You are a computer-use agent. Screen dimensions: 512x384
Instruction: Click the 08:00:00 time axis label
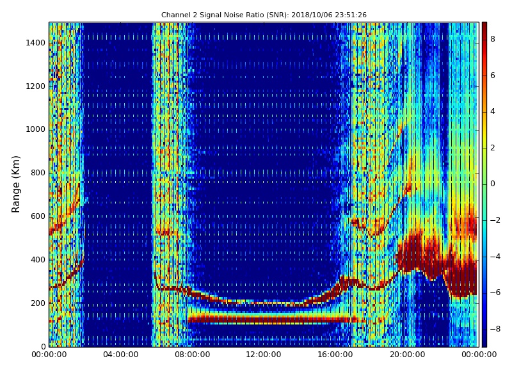pos(193,355)
